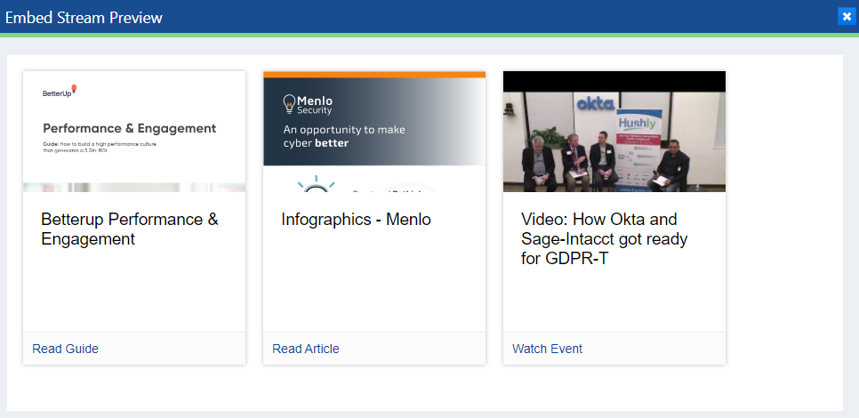Close the Embed Stream Preview dialog
859x418 pixels.
pyautogui.click(x=847, y=16)
